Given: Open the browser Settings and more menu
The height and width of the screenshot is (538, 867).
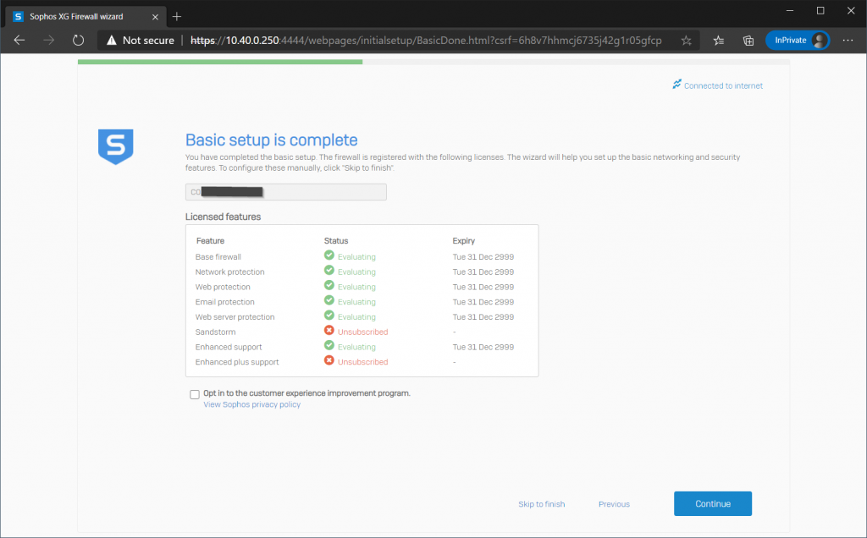Looking at the screenshot, I should point(848,41).
